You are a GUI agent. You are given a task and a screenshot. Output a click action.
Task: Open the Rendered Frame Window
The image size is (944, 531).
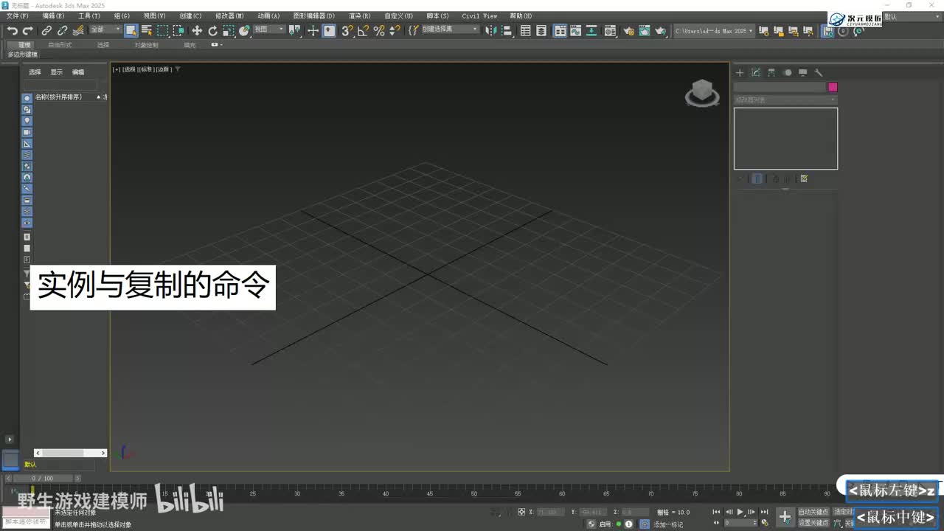645,30
